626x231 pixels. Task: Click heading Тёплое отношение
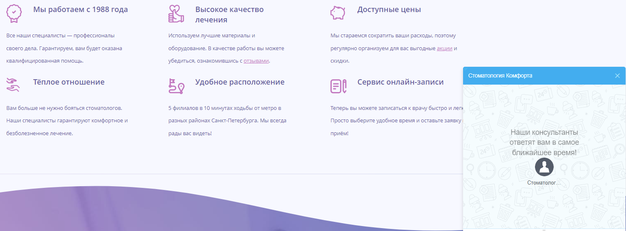pos(69,82)
